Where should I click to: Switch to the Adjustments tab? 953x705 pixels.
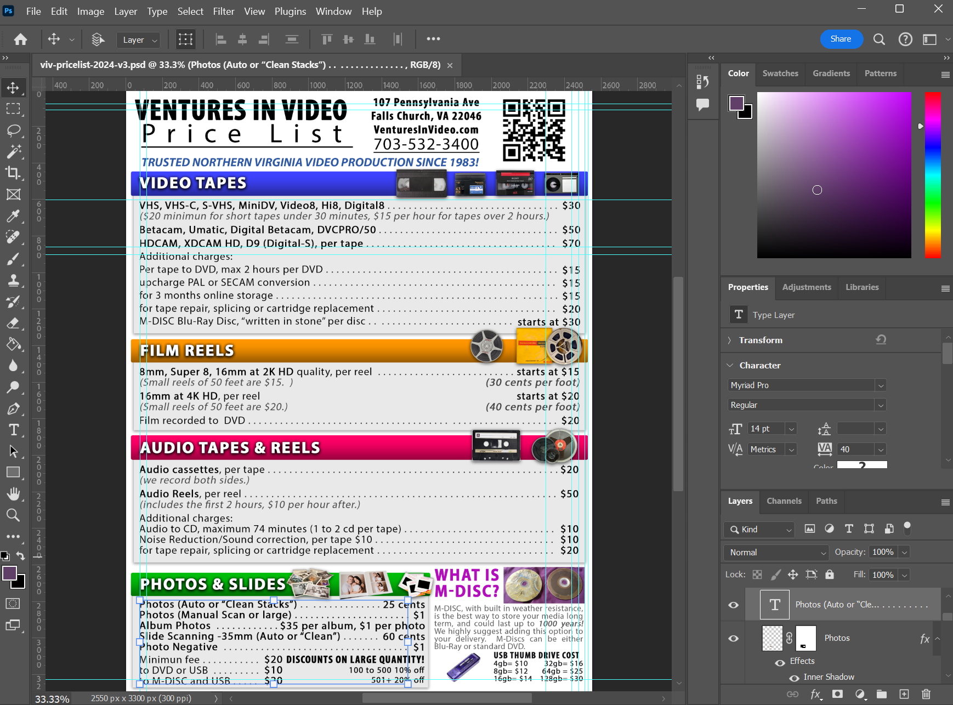807,287
